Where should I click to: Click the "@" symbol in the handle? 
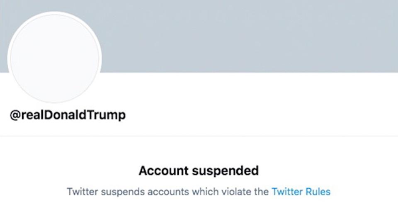[x=15, y=115]
